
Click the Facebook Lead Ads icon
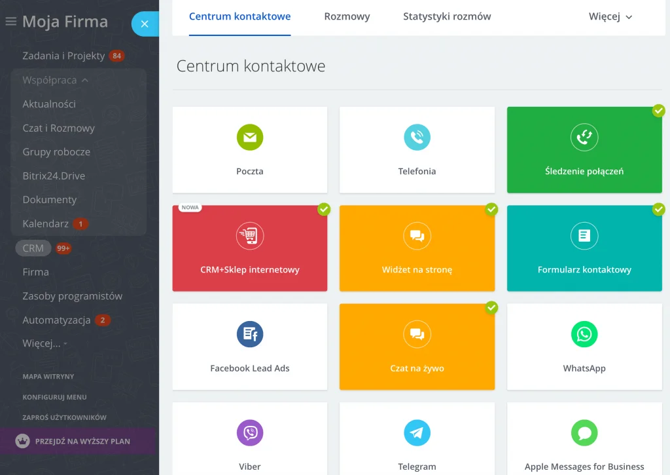[249, 334]
